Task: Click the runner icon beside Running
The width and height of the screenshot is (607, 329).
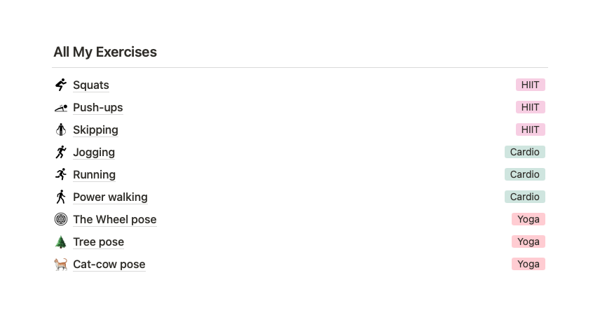Action: (x=61, y=174)
